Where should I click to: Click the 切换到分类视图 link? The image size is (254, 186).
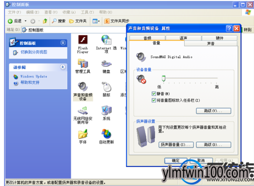tap(34, 52)
